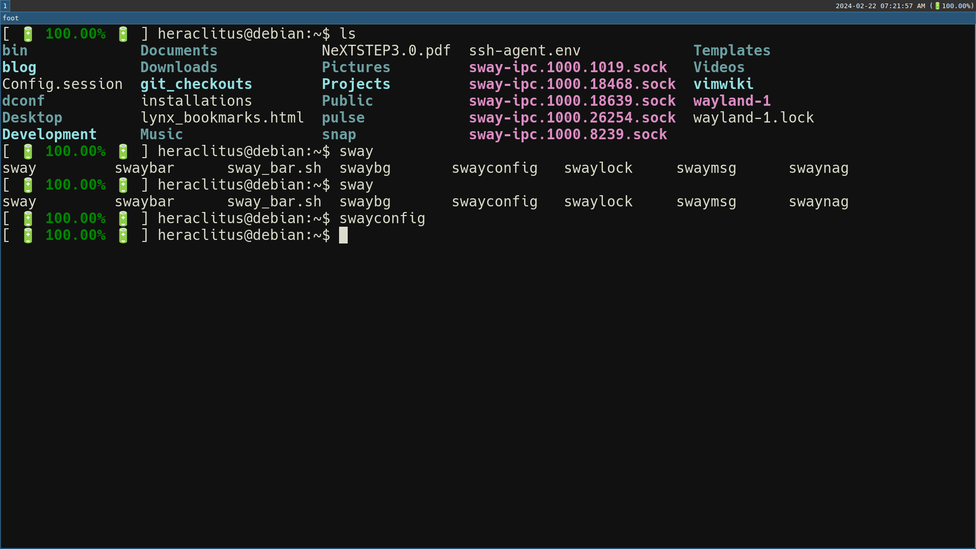Select the NeXTSTEP3.0.pdf file name
This screenshot has height=549, width=976.
coord(386,50)
